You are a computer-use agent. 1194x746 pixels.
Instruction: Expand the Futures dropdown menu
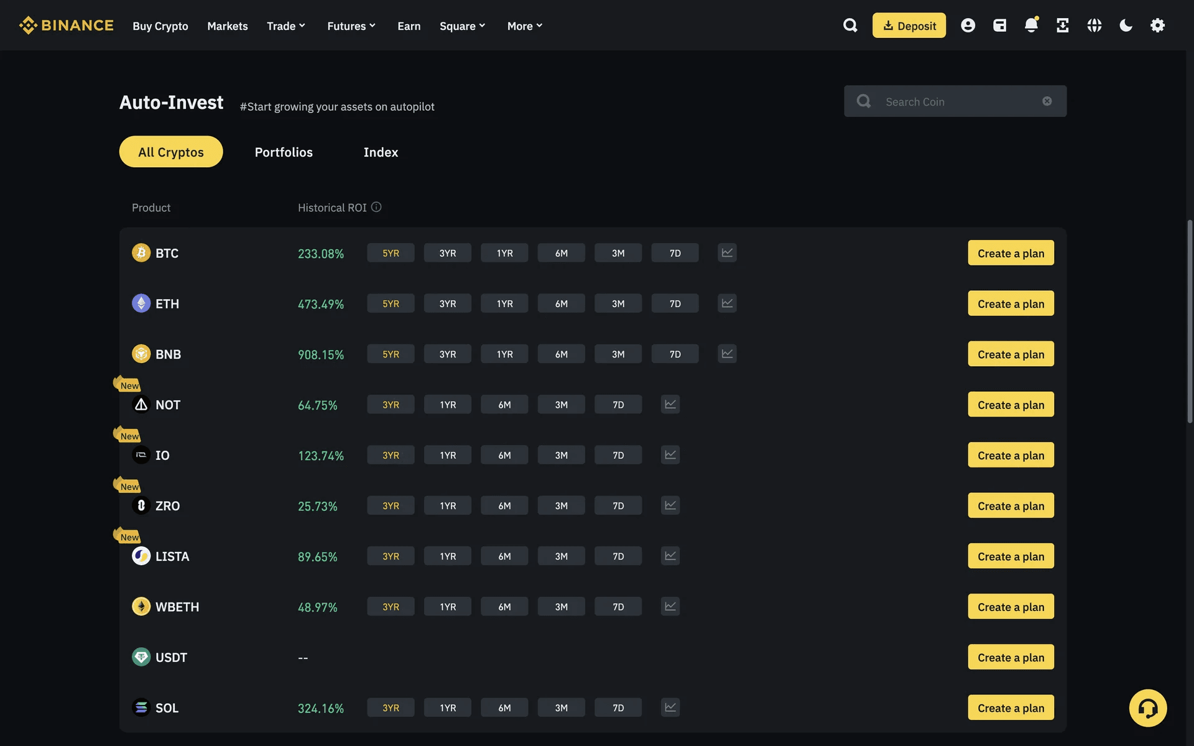tap(351, 26)
